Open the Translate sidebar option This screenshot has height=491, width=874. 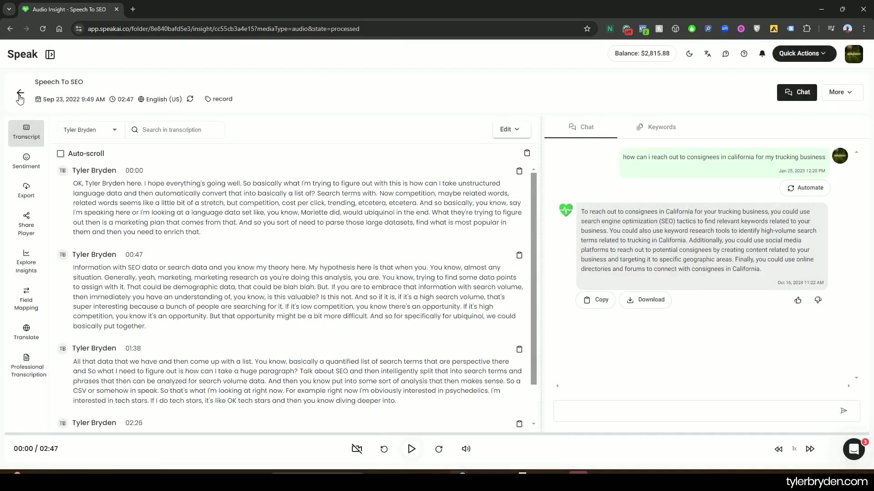coord(26,332)
